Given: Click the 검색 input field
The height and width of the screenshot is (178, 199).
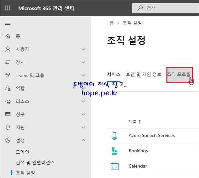Looking at the screenshot, I should (165, 8).
